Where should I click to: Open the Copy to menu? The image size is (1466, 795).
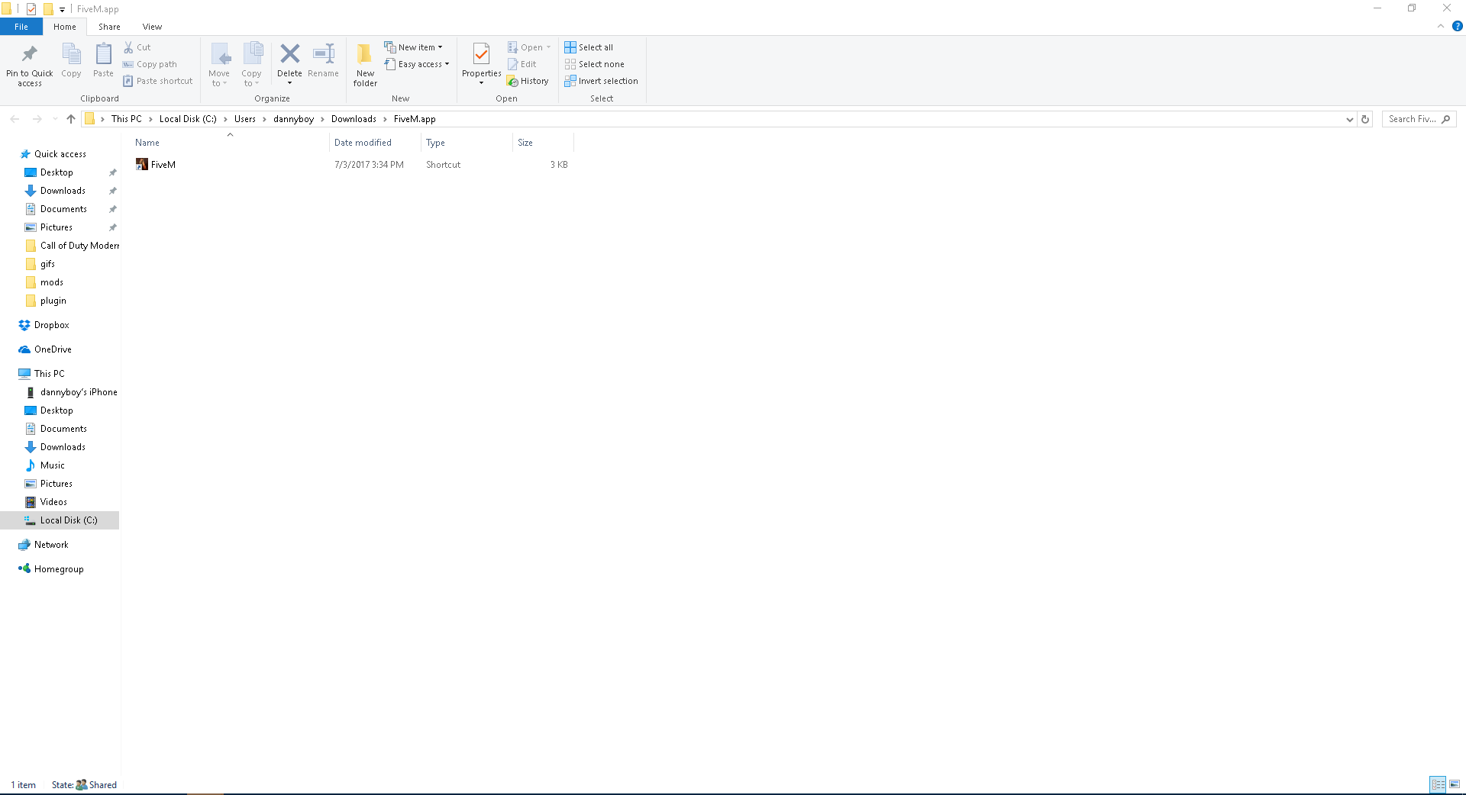pos(251,65)
